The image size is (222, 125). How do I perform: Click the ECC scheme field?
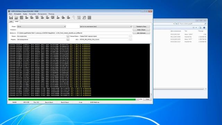104,40
